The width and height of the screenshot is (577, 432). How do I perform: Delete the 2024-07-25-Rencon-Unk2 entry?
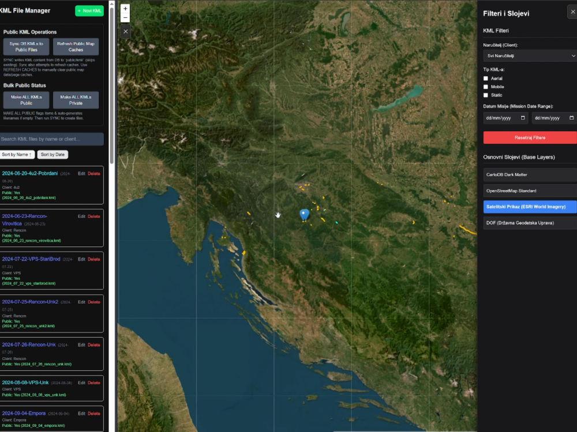tap(94, 302)
